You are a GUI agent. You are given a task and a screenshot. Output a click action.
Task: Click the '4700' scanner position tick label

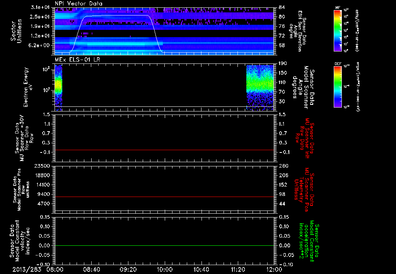click(44, 204)
